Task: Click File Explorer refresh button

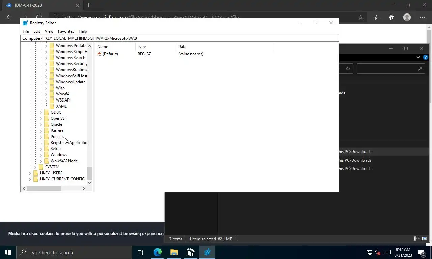Action: 348,69
